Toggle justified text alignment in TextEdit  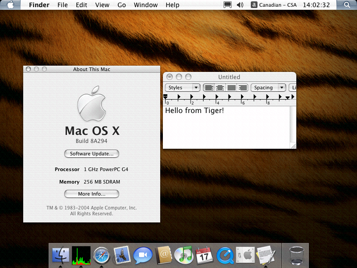pos(231,88)
